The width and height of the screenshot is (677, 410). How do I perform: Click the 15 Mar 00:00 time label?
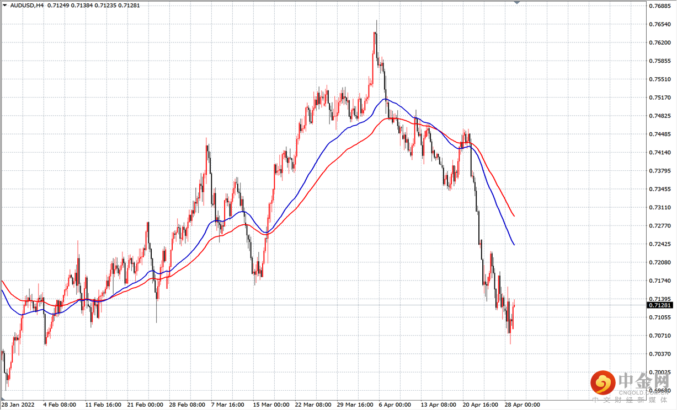pos(271,404)
